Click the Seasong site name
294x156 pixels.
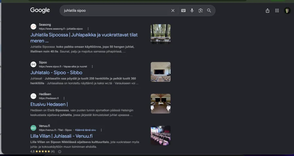[x=45, y=25]
